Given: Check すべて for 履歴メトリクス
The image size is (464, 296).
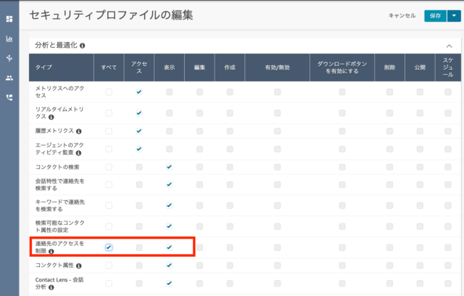Looking at the screenshot, I should pos(109,131).
